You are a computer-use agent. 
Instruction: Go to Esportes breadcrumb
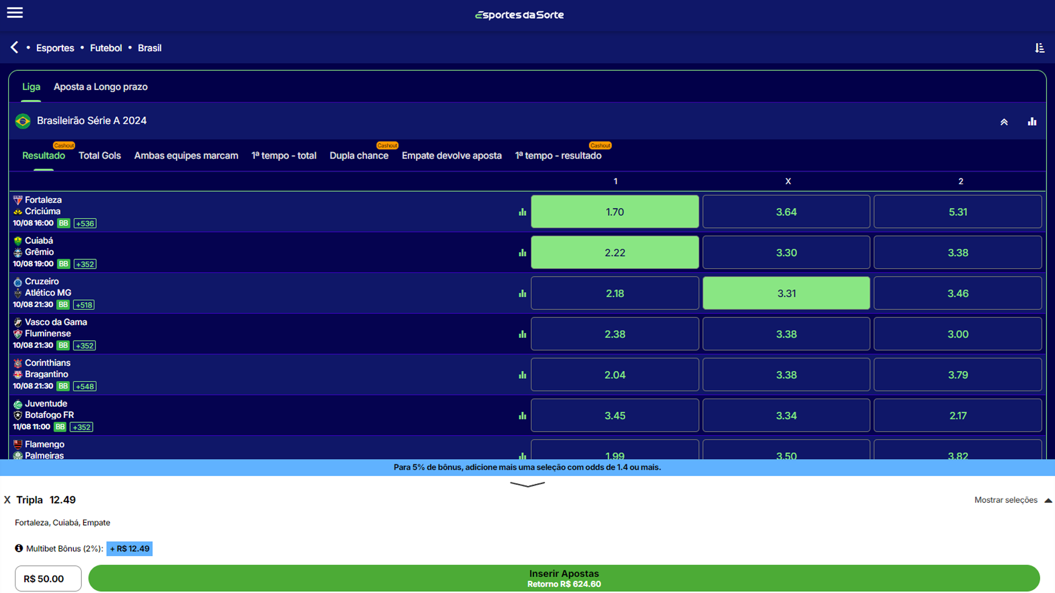55,48
